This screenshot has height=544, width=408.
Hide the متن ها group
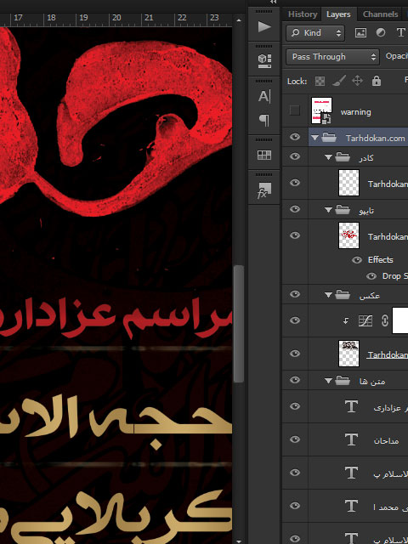click(295, 380)
